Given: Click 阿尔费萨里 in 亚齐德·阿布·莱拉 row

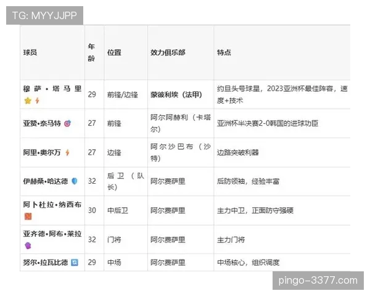Looking at the screenshot, I should point(168,240).
